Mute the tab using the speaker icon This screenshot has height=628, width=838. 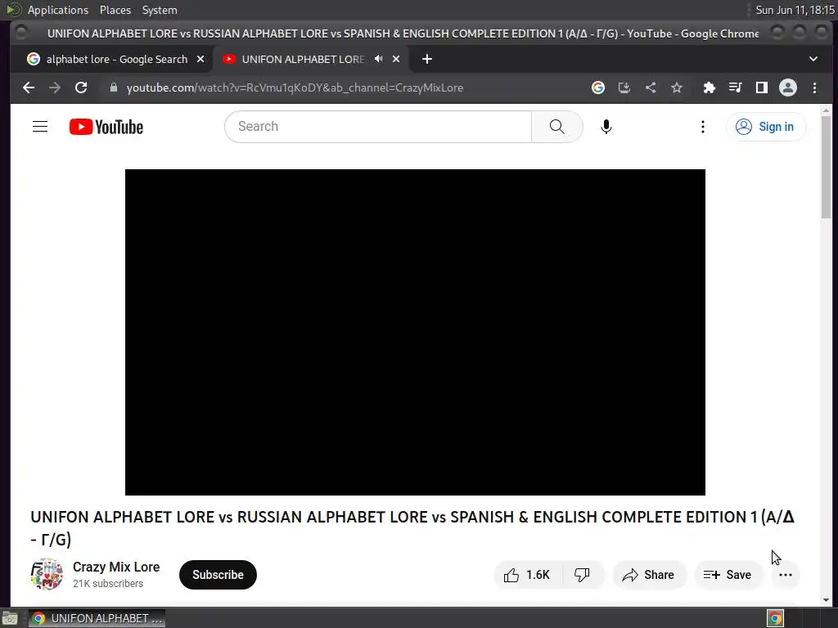point(378,59)
